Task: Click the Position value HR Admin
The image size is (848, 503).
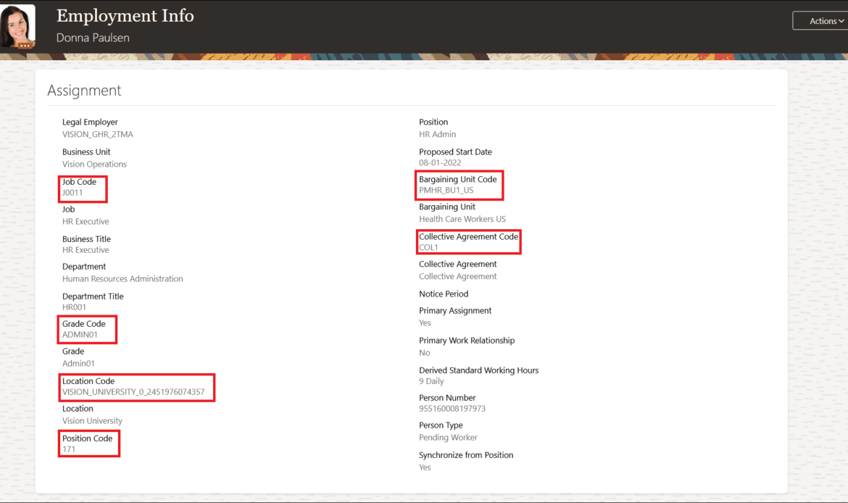Action: (437, 134)
